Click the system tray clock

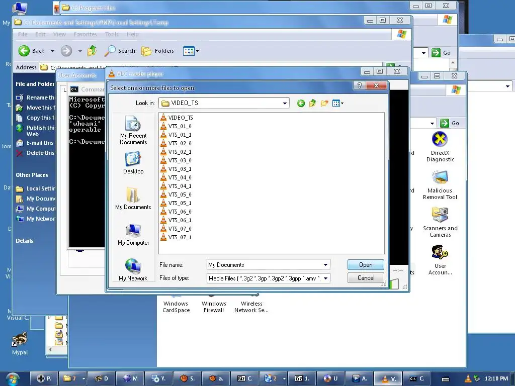click(496, 378)
